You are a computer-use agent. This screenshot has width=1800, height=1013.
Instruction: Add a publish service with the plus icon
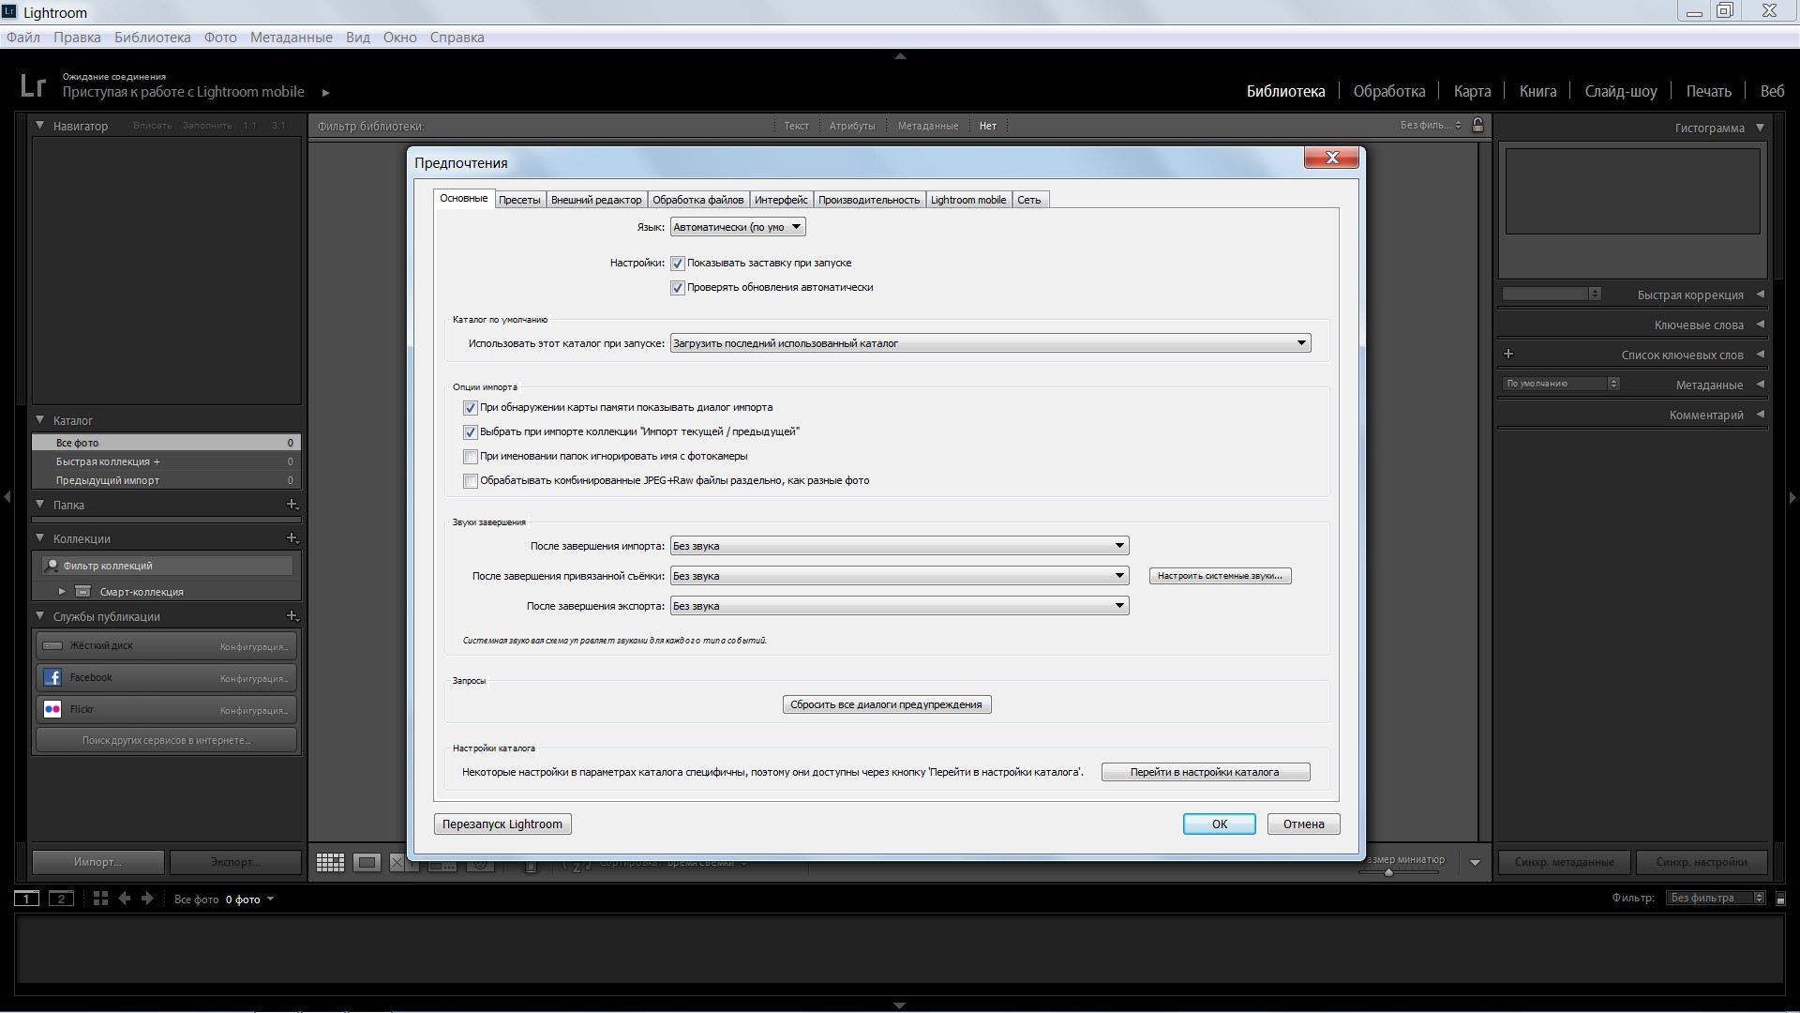(x=292, y=616)
